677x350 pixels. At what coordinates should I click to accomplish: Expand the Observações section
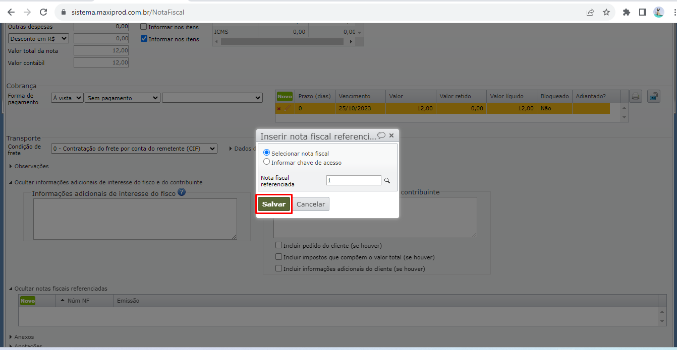(x=29, y=166)
